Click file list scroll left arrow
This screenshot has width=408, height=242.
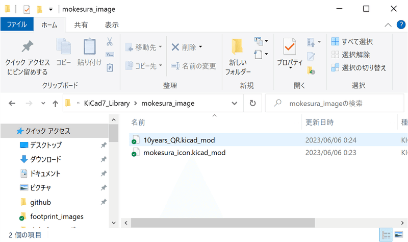[126, 223]
